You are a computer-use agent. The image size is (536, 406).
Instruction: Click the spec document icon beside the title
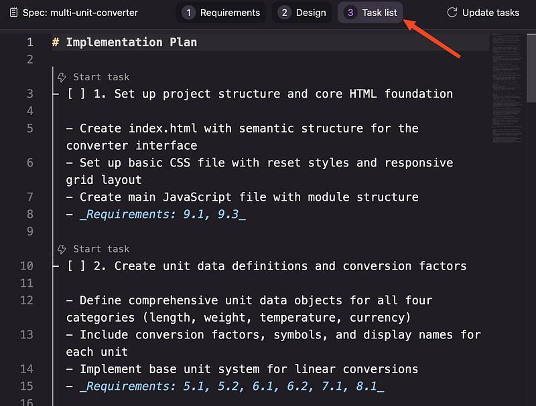pyautogui.click(x=13, y=13)
